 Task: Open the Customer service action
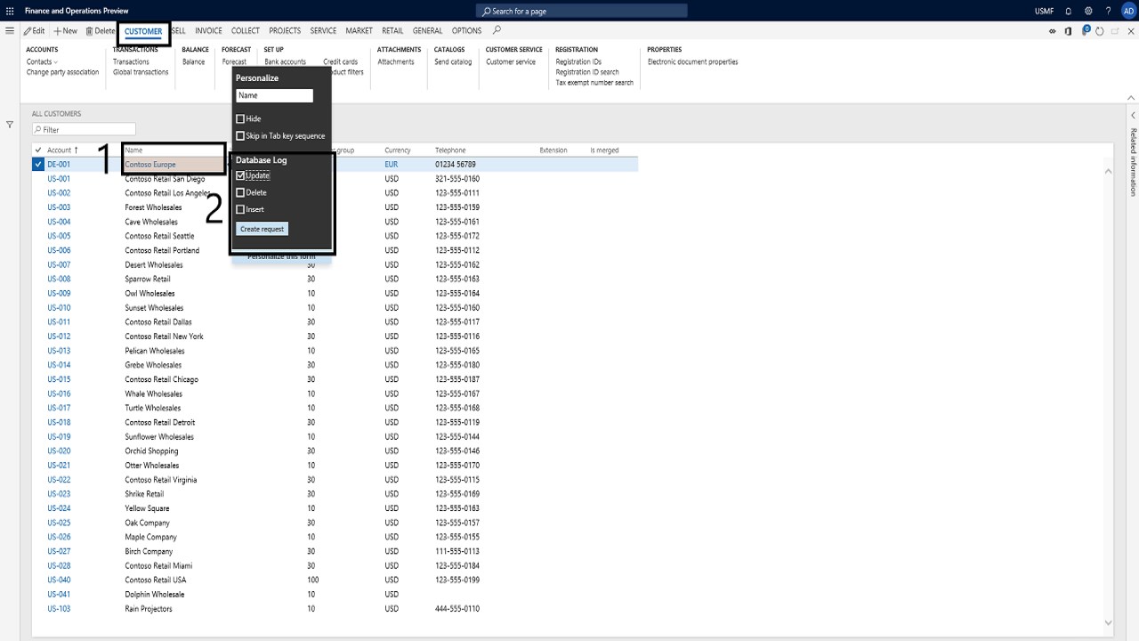[x=511, y=61]
